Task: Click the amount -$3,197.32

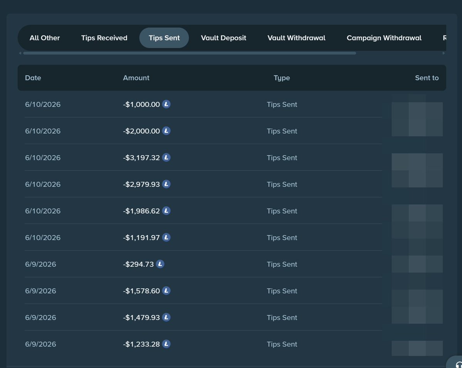Action: (x=141, y=158)
